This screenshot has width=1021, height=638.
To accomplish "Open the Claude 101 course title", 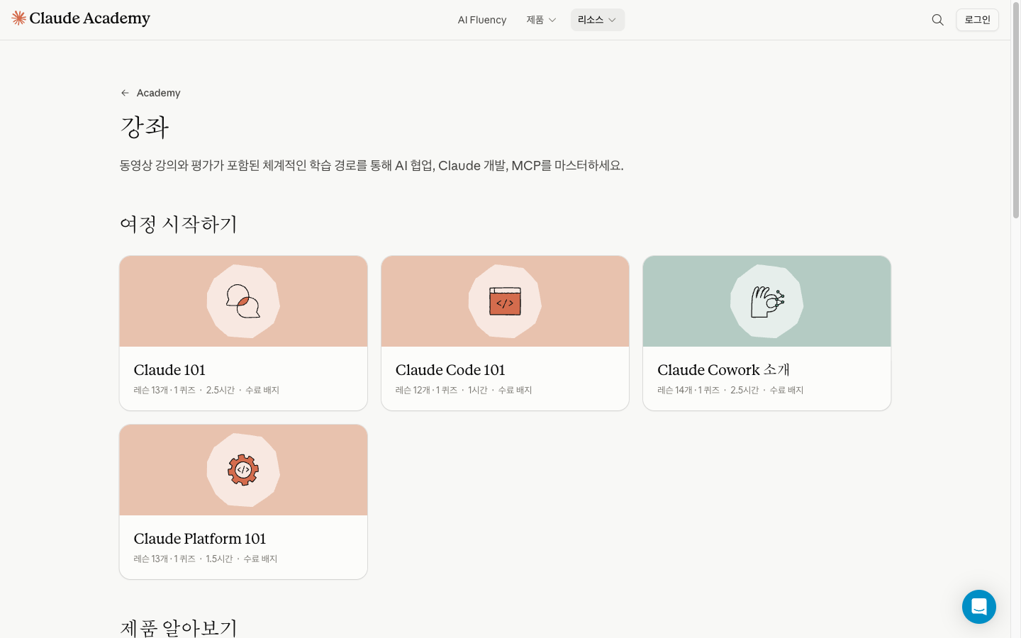I will [169, 370].
